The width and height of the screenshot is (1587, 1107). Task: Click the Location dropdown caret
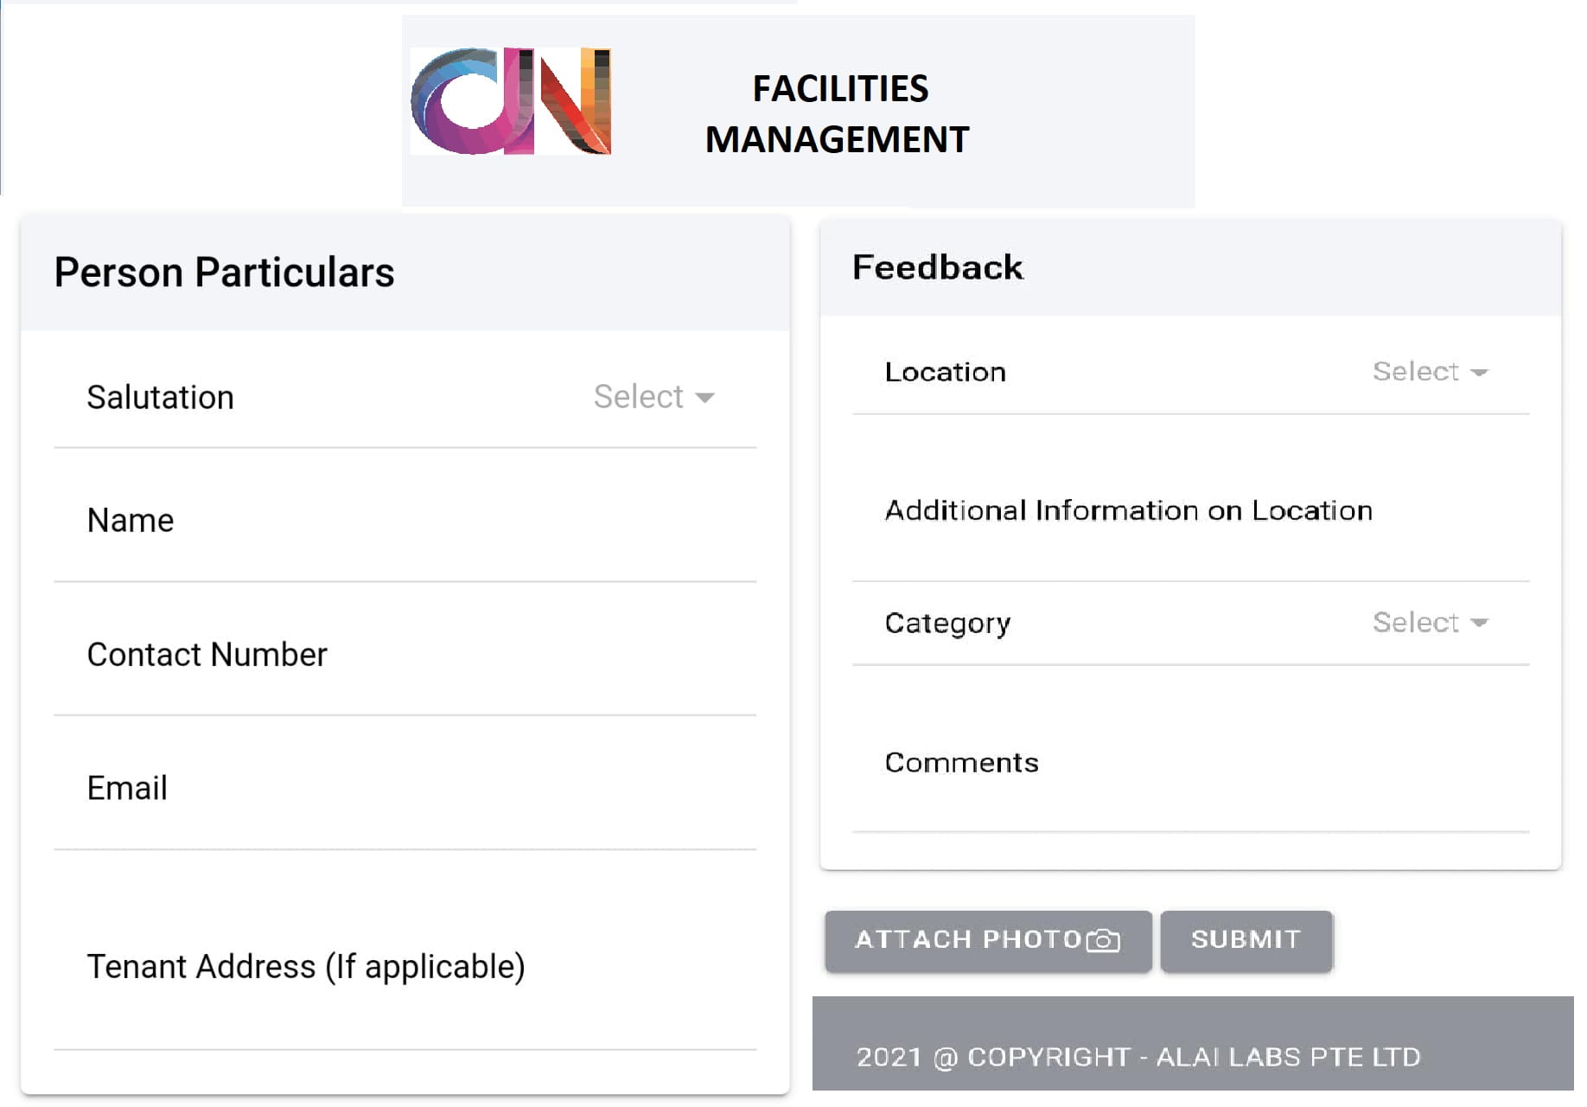pyautogui.click(x=1479, y=373)
